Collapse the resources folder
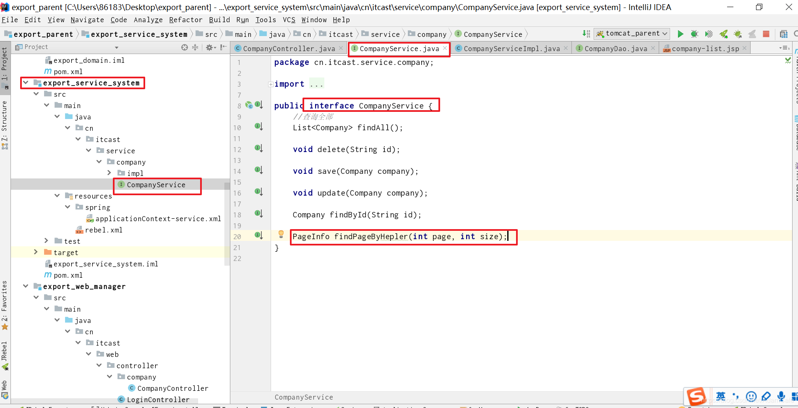This screenshot has height=408, width=798. pyautogui.click(x=57, y=196)
